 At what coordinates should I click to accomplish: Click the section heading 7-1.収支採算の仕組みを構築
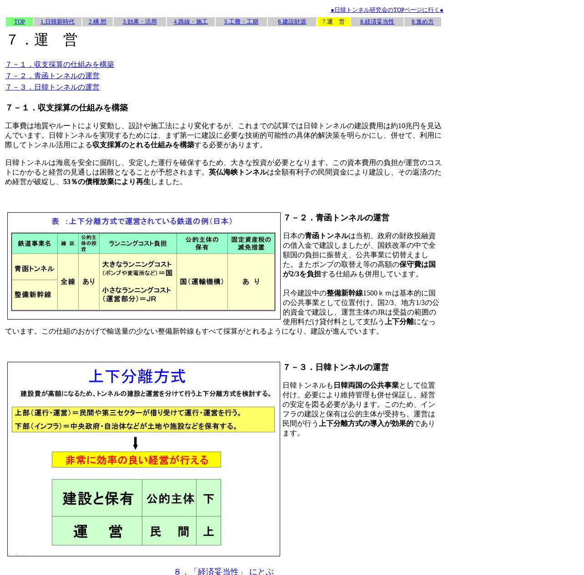[x=66, y=108]
